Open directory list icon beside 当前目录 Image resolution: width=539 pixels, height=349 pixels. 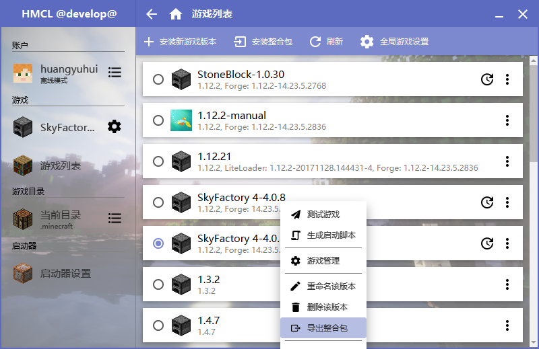(115, 219)
